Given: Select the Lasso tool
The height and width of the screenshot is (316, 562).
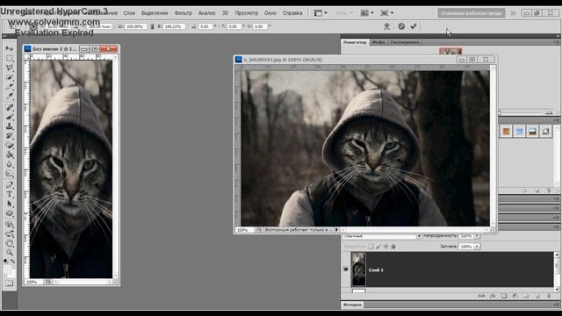Looking at the screenshot, I should click(x=10, y=68).
